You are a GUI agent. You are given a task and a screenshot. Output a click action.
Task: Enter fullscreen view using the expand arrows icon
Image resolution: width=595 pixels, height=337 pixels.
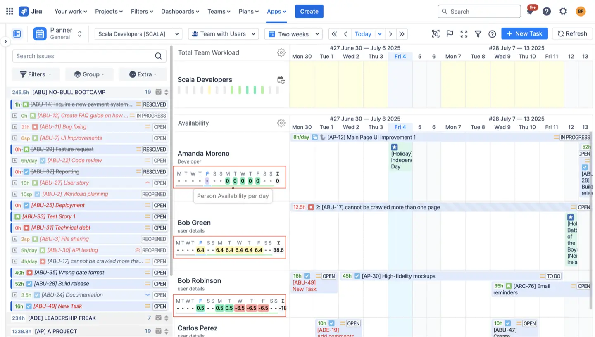click(464, 34)
